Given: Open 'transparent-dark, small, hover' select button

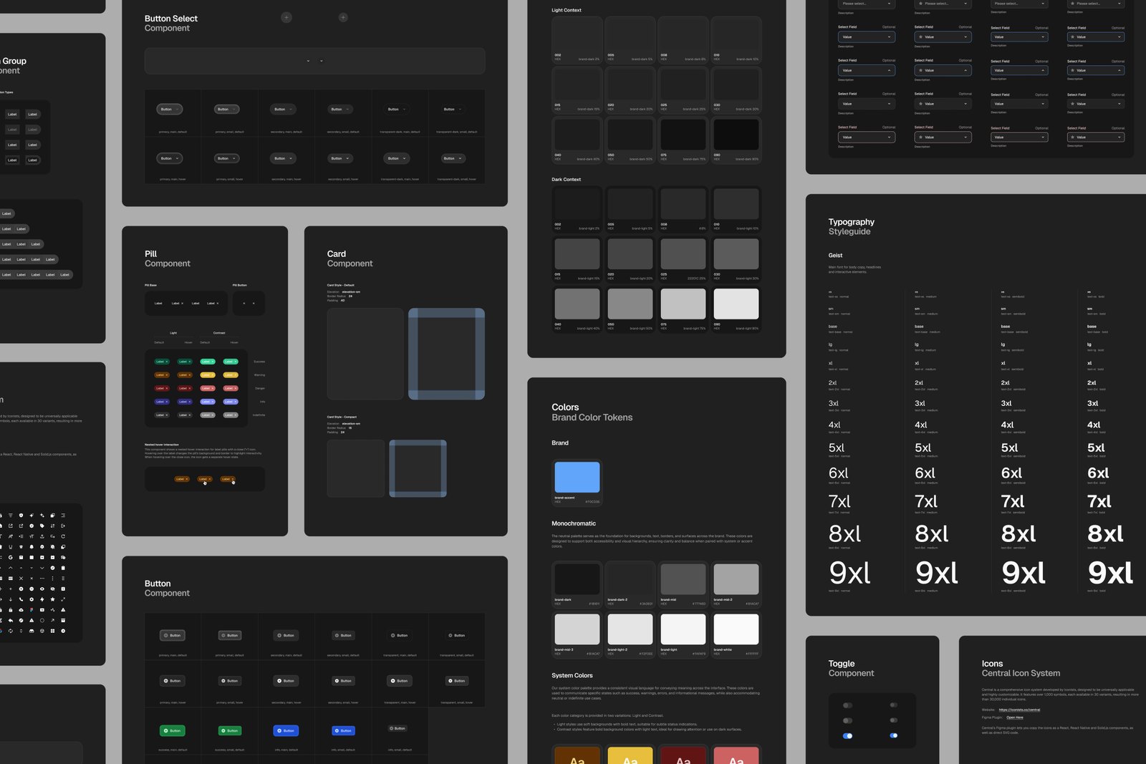Looking at the screenshot, I should tap(453, 158).
